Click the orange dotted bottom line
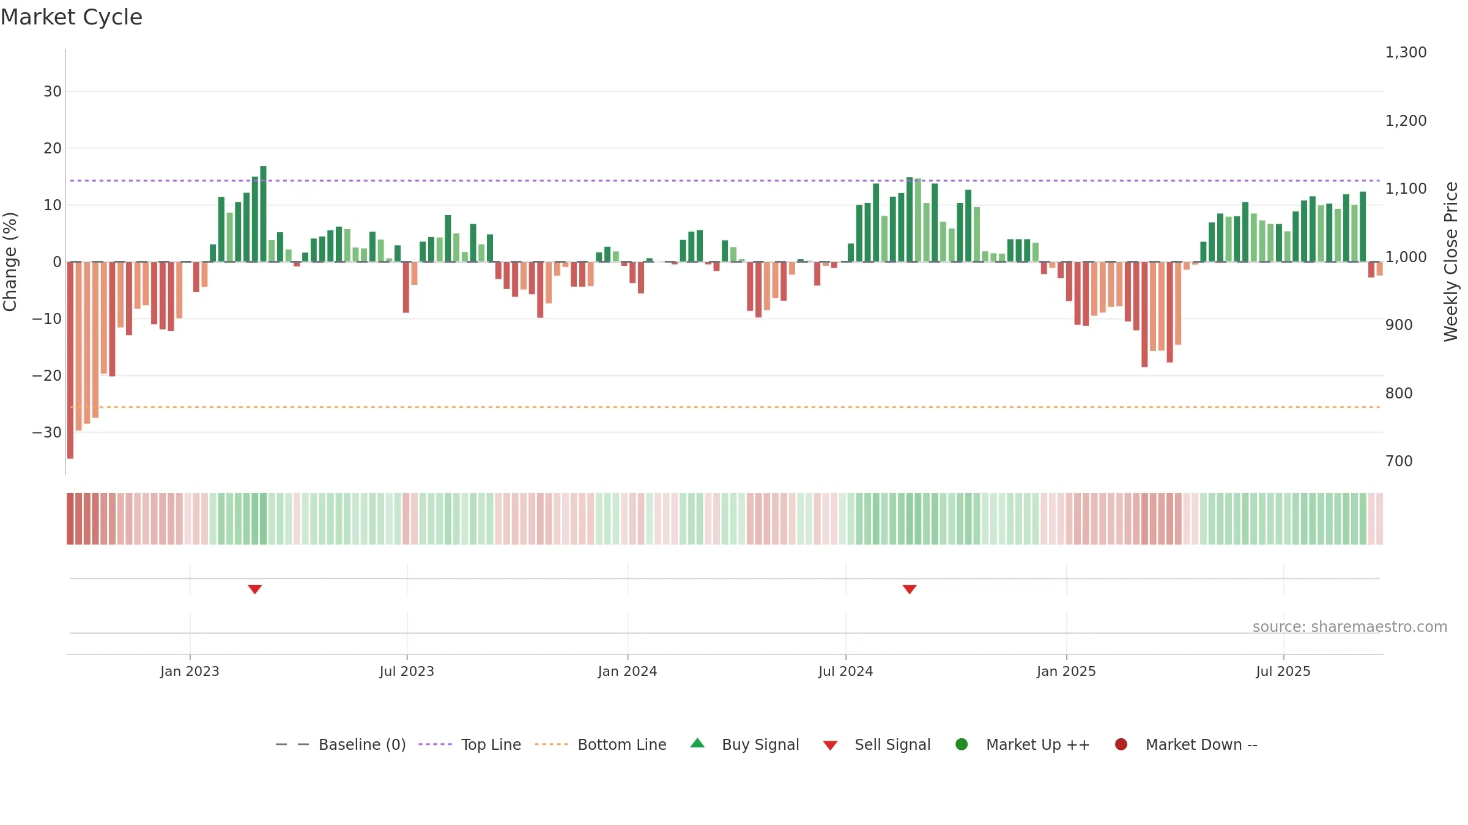This screenshot has width=1468, height=825. (x=725, y=407)
